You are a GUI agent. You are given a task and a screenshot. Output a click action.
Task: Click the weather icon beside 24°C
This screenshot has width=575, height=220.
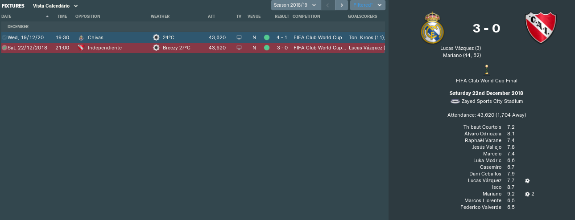(156, 37)
